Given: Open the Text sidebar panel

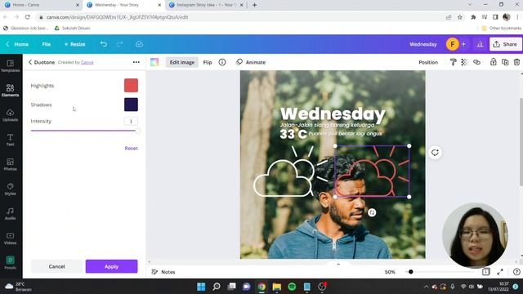Looking at the screenshot, I should [10, 140].
